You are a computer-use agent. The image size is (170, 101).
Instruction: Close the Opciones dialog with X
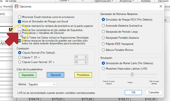pyautogui.click(x=161, y=6)
